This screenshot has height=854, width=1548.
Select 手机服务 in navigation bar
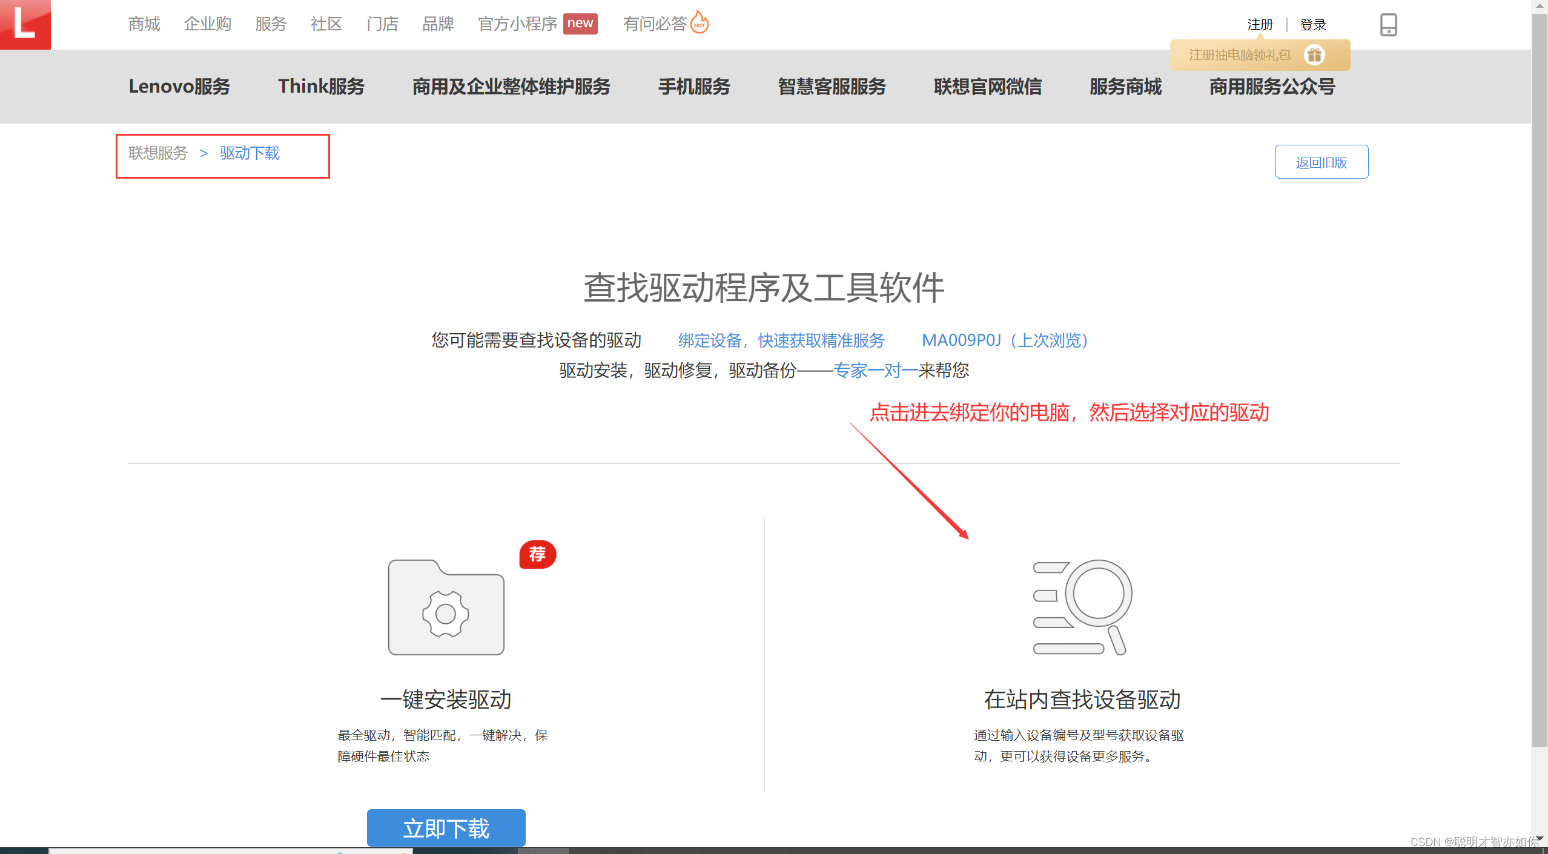(694, 87)
